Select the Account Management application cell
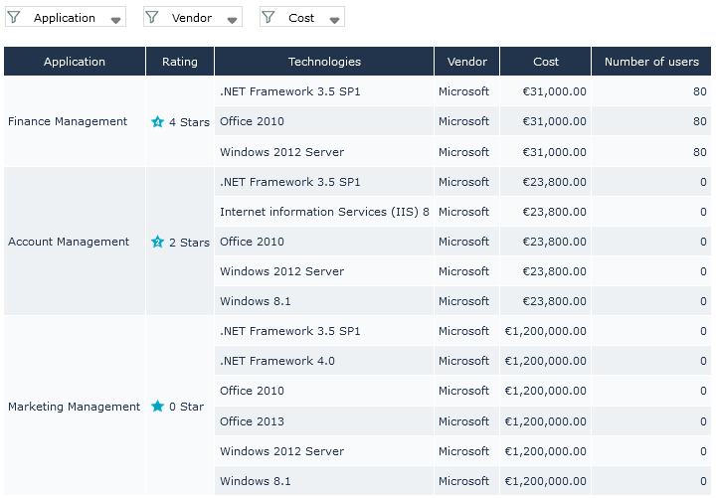This screenshot has height=498, width=716. point(69,242)
